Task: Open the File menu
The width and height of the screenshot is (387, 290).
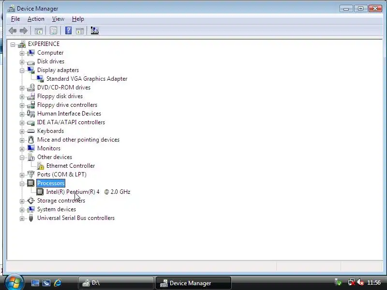Action: (x=15, y=19)
